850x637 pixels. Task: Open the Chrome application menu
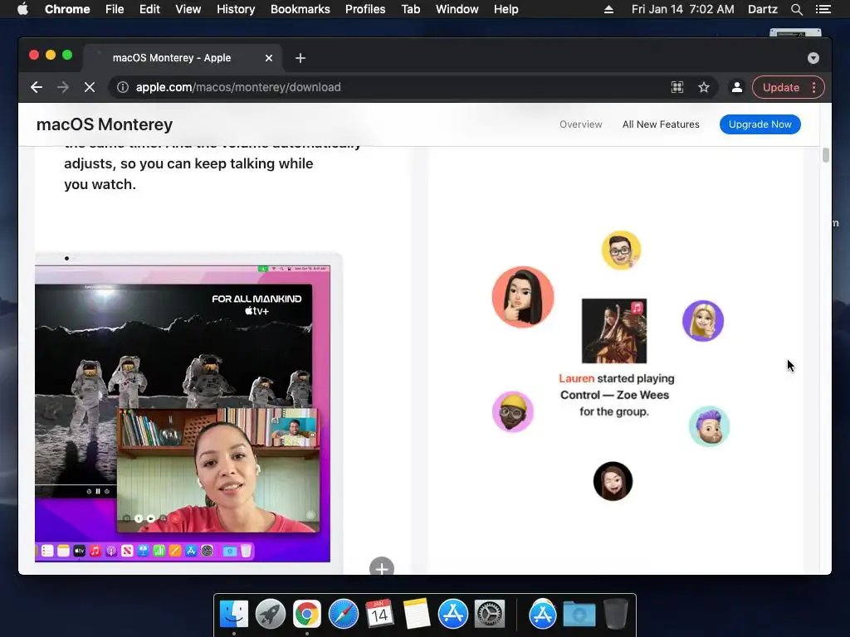(x=67, y=9)
